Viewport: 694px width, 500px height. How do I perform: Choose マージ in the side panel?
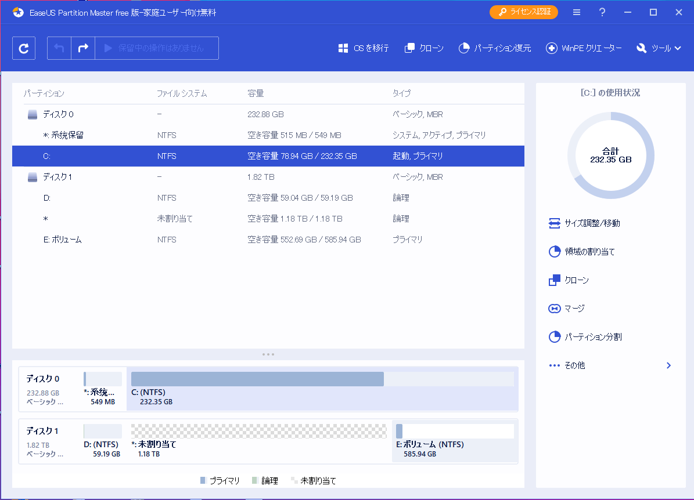point(567,308)
